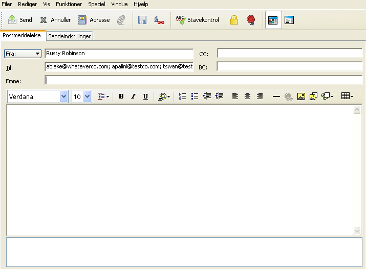Click the attachments pane below the message
This screenshot has width=366, height=269.
point(184,252)
